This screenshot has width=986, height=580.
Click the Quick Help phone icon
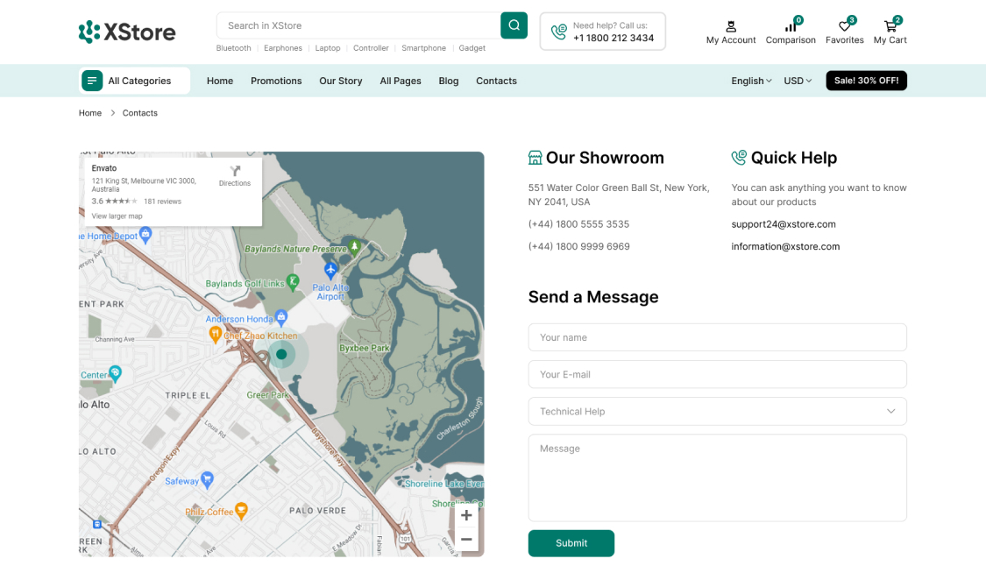click(x=739, y=158)
